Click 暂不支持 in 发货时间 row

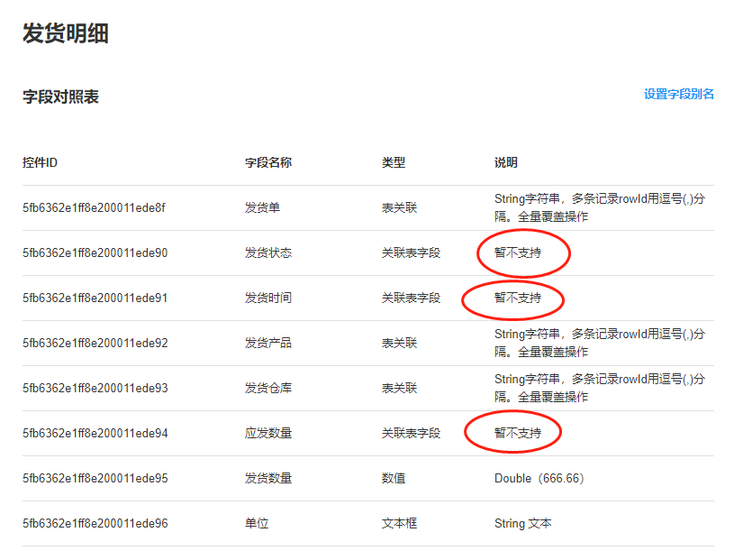pos(518,298)
